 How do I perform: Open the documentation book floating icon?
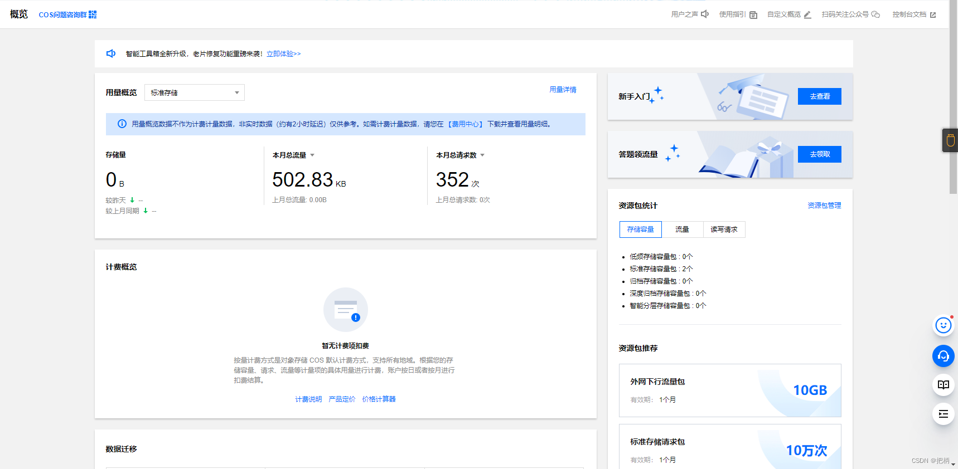(944, 385)
